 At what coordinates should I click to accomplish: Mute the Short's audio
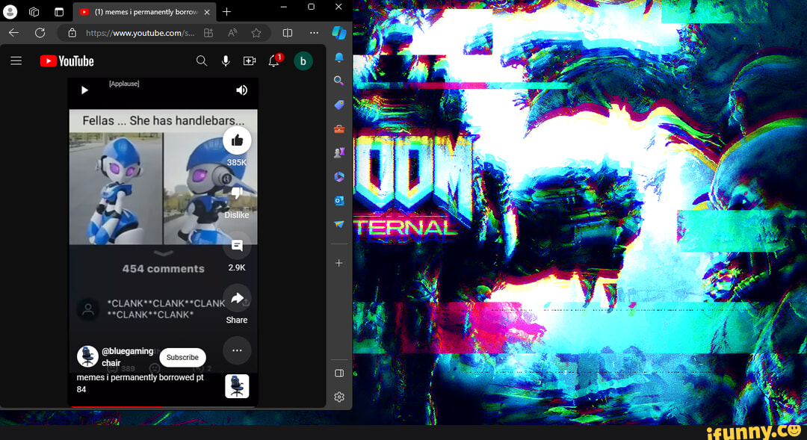coord(241,90)
